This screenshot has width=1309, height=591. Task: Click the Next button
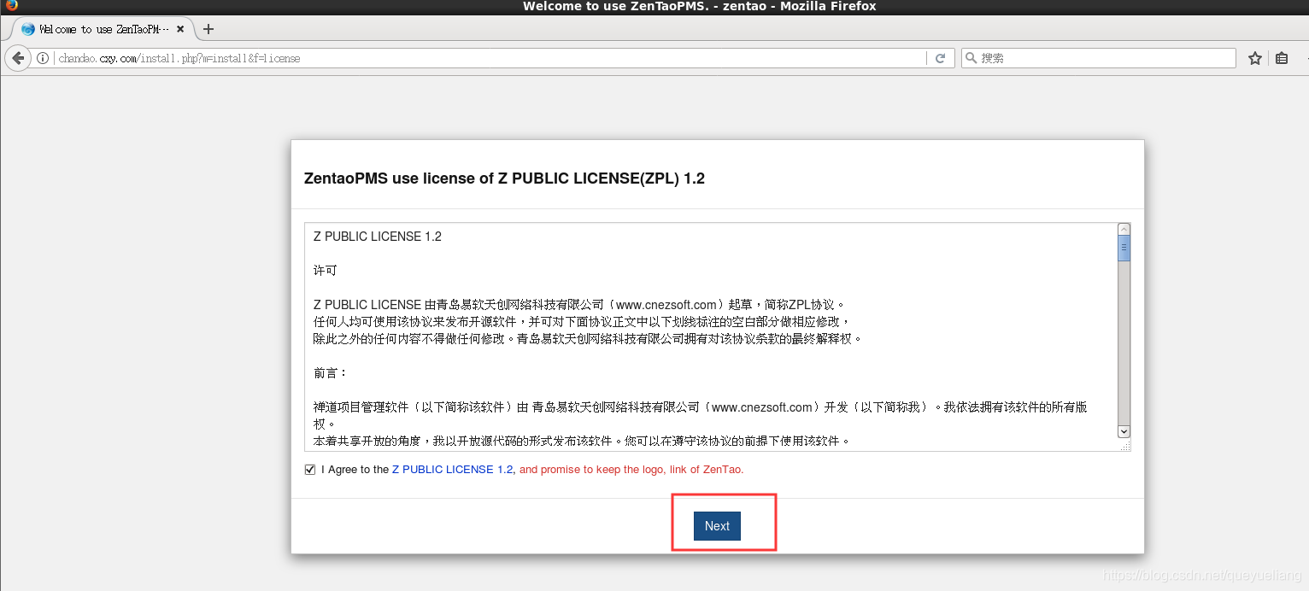tap(717, 526)
